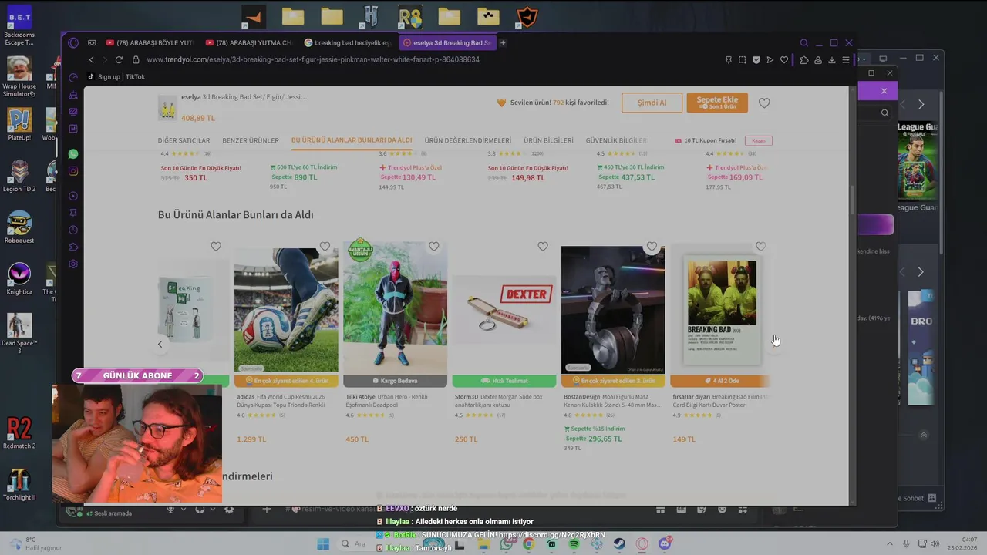
Task: Click the Şimdi Al buy now button
Action: click(x=652, y=103)
